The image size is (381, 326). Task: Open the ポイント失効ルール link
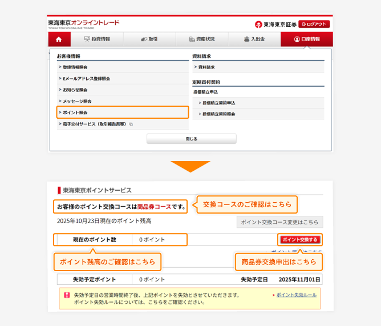[296, 295]
